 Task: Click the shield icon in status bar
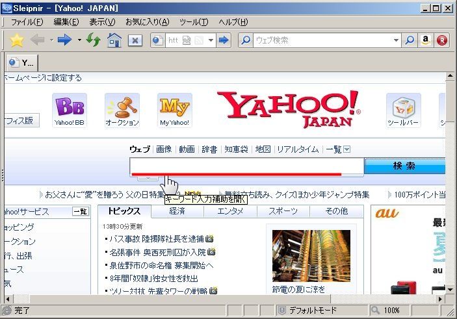[281, 311]
